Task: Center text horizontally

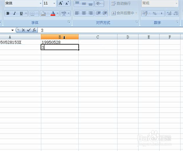Action: [x=84, y=13]
